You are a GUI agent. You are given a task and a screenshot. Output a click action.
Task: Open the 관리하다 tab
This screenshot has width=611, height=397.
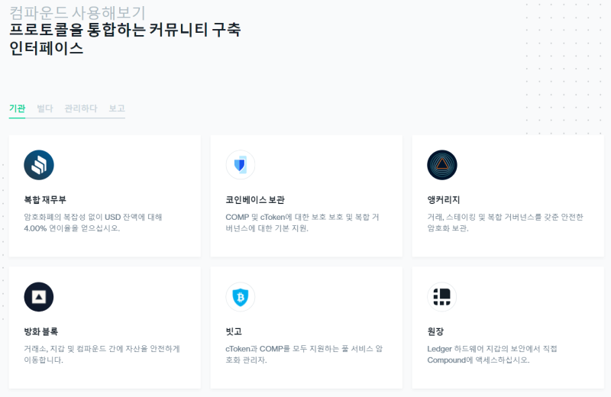[x=81, y=108]
